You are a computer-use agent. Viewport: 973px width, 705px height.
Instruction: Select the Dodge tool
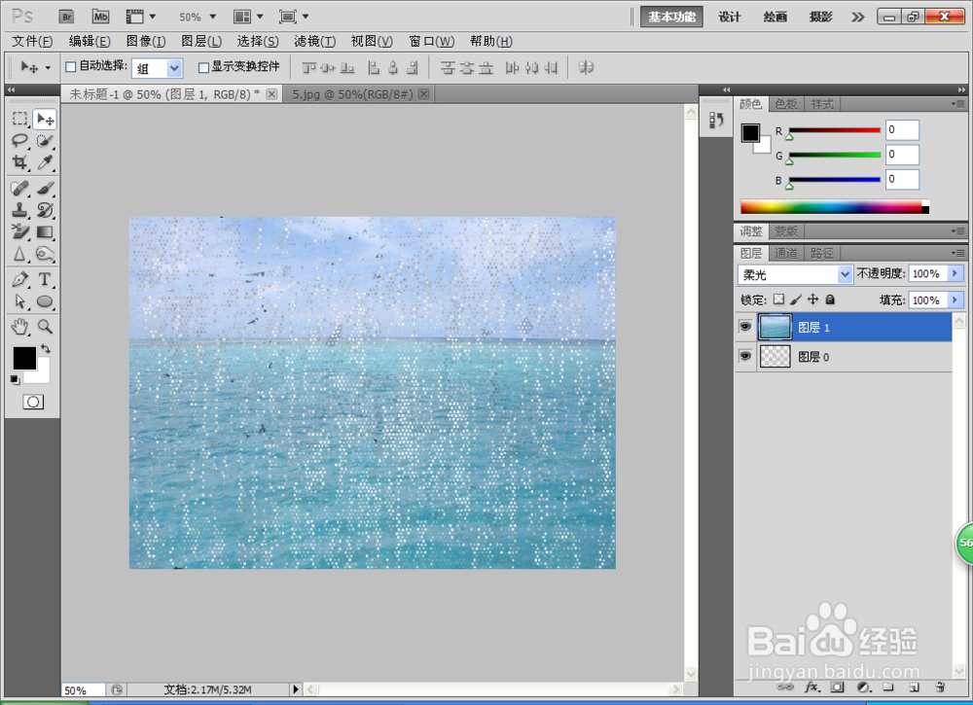pyautogui.click(x=45, y=254)
